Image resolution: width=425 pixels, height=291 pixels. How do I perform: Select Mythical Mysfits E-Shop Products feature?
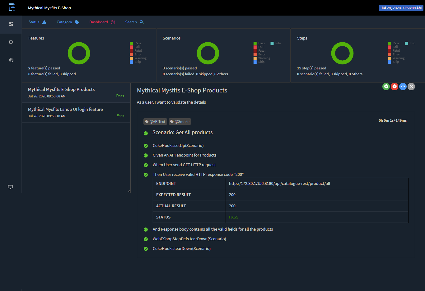point(76,92)
